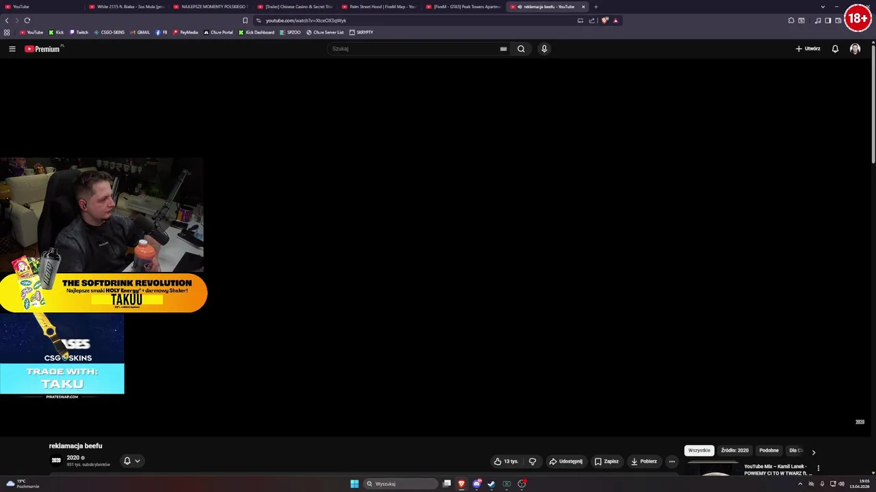Open the apps grid in bookmarks bar
The width and height of the screenshot is (876, 492).
click(7, 32)
